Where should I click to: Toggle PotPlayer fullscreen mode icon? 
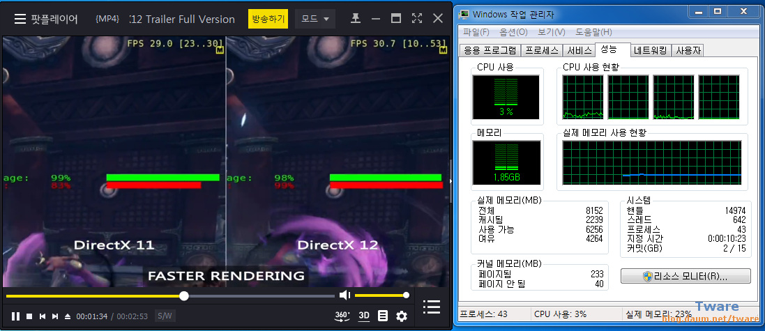coord(416,19)
